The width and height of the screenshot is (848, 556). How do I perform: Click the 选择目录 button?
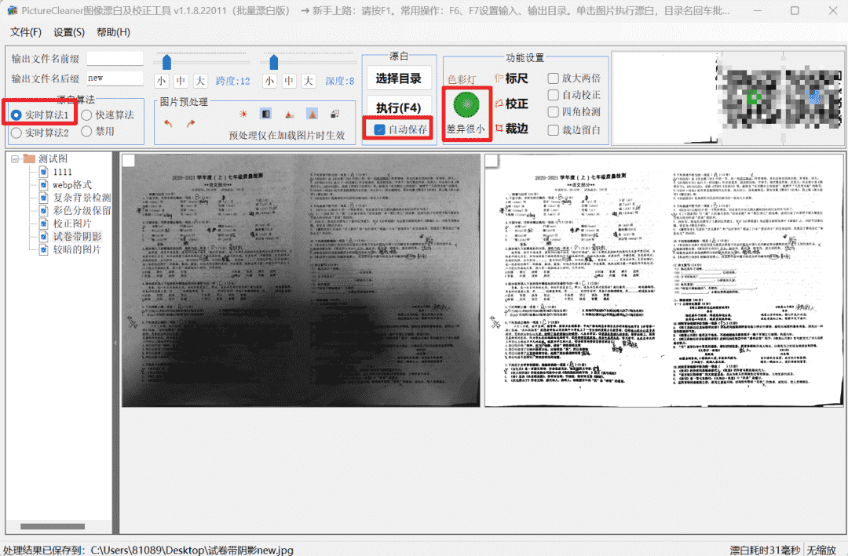(398, 78)
